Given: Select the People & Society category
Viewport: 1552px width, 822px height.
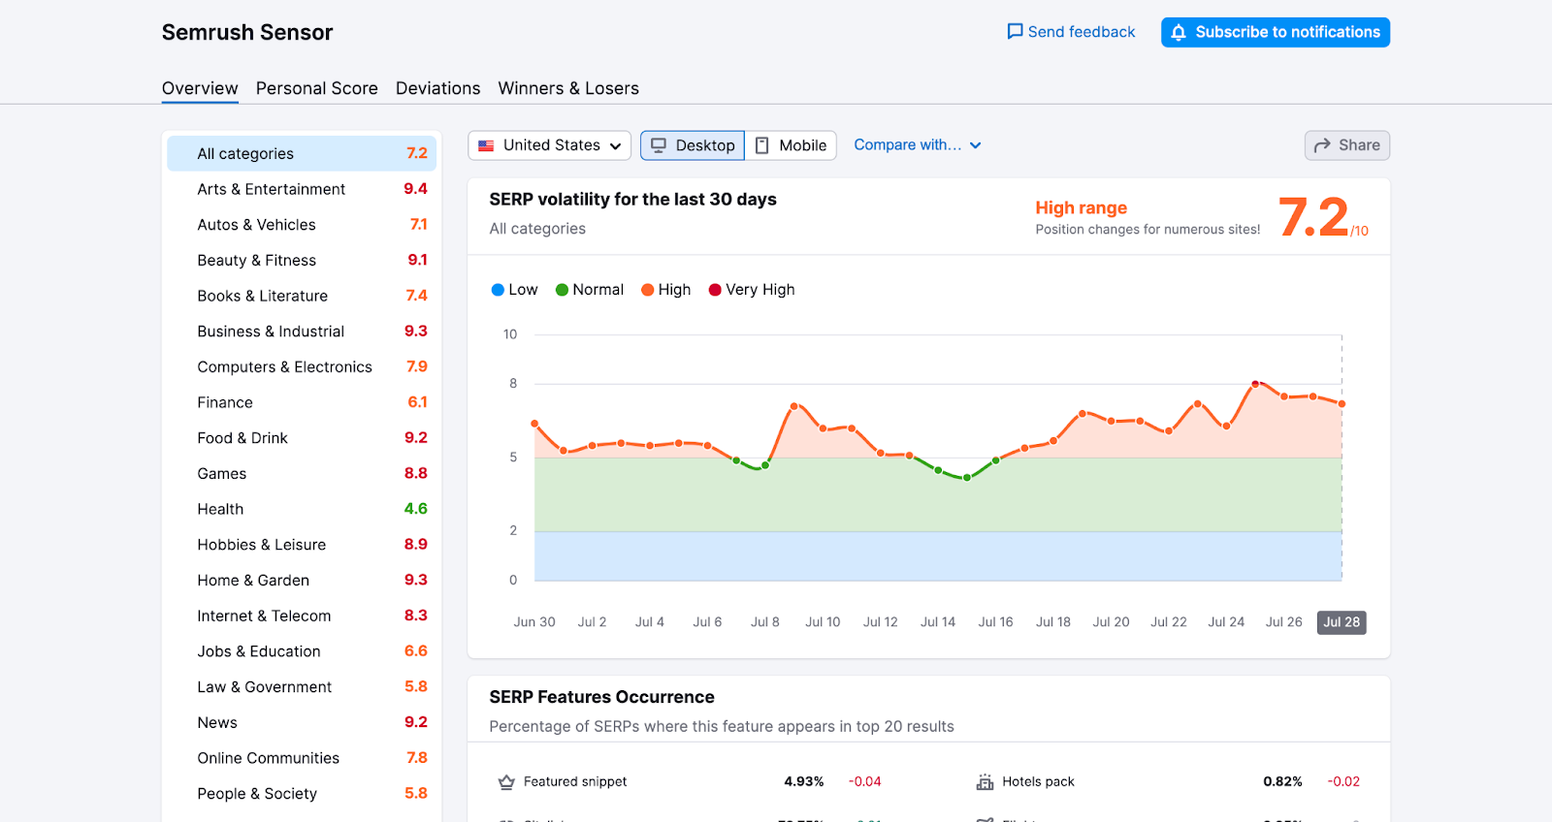Looking at the screenshot, I should [x=302, y=794].
